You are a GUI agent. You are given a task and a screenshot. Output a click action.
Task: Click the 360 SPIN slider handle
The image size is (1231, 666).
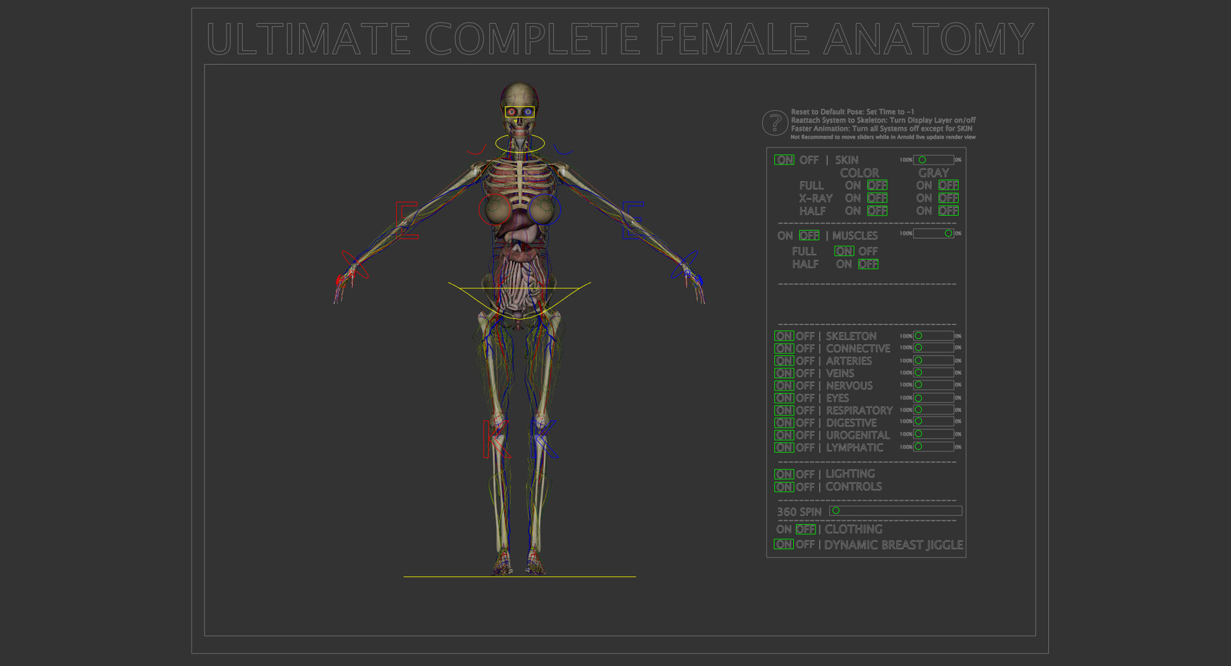835,511
